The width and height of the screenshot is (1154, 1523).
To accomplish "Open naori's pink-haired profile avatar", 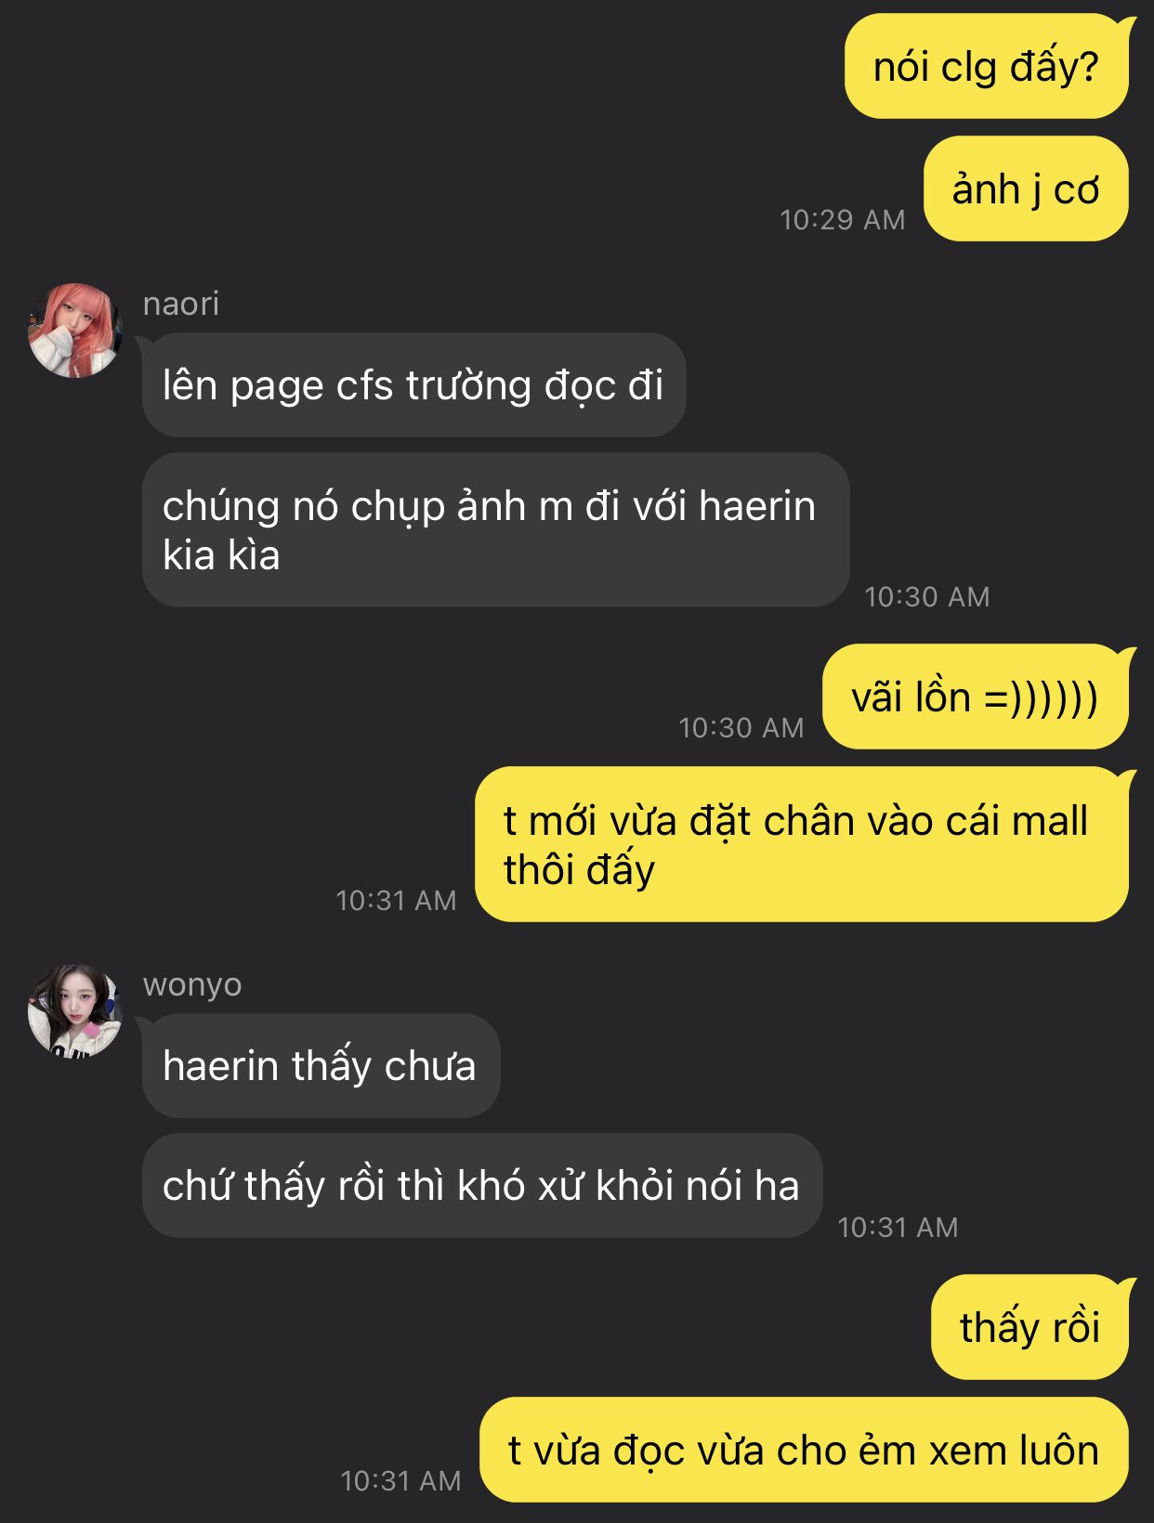I will tap(74, 331).
